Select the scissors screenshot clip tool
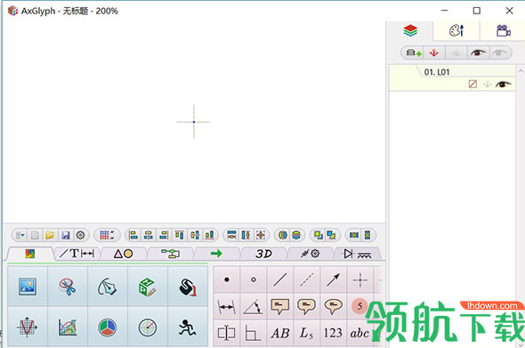The height and width of the screenshot is (348, 525). click(x=68, y=287)
